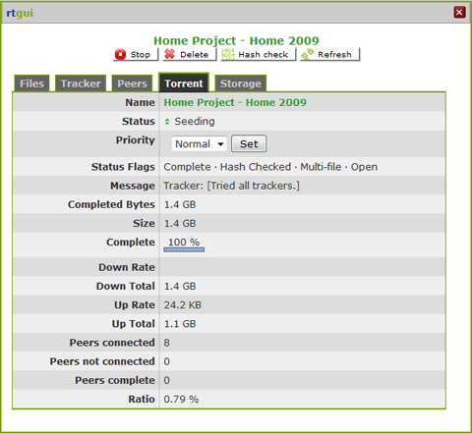The width and height of the screenshot is (472, 434).
Task: Click the Stop button label
Action: pos(141,55)
